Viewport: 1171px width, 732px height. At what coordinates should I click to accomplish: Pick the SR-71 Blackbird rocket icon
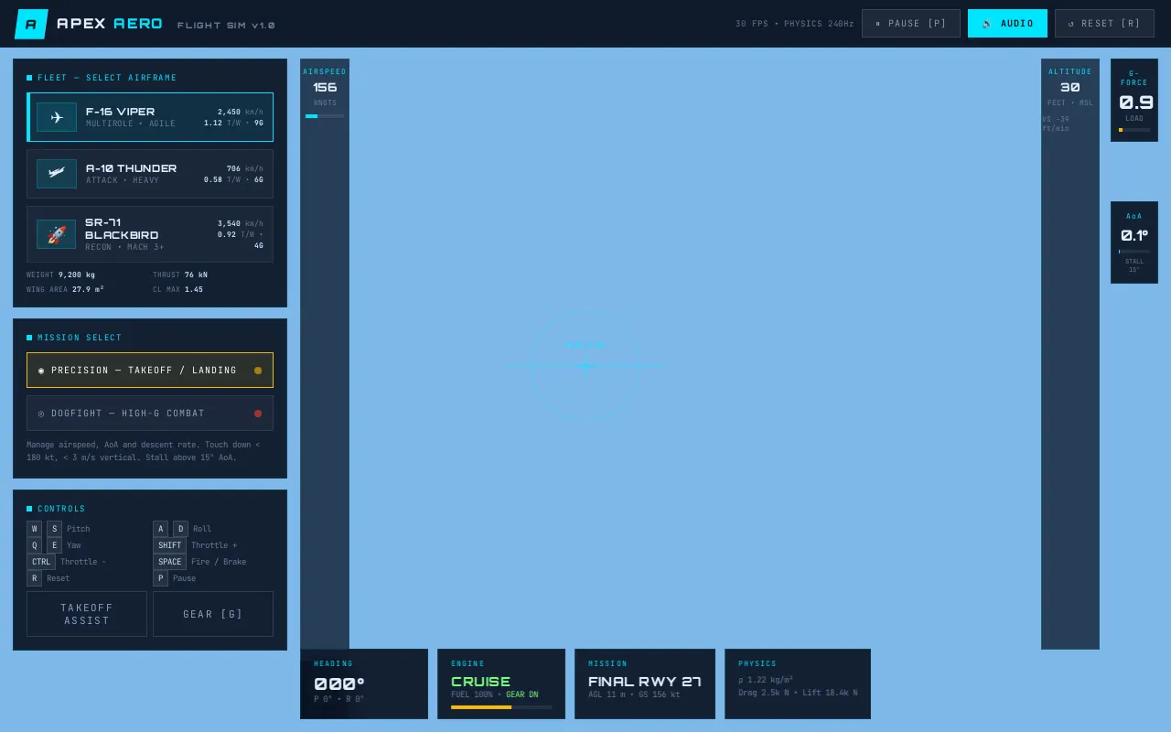pyautogui.click(x=57, y=234)
